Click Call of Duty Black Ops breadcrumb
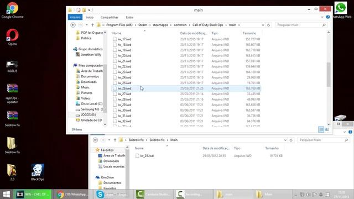The width and height of the screenshot is (354, 199). (x=208, y=25)
